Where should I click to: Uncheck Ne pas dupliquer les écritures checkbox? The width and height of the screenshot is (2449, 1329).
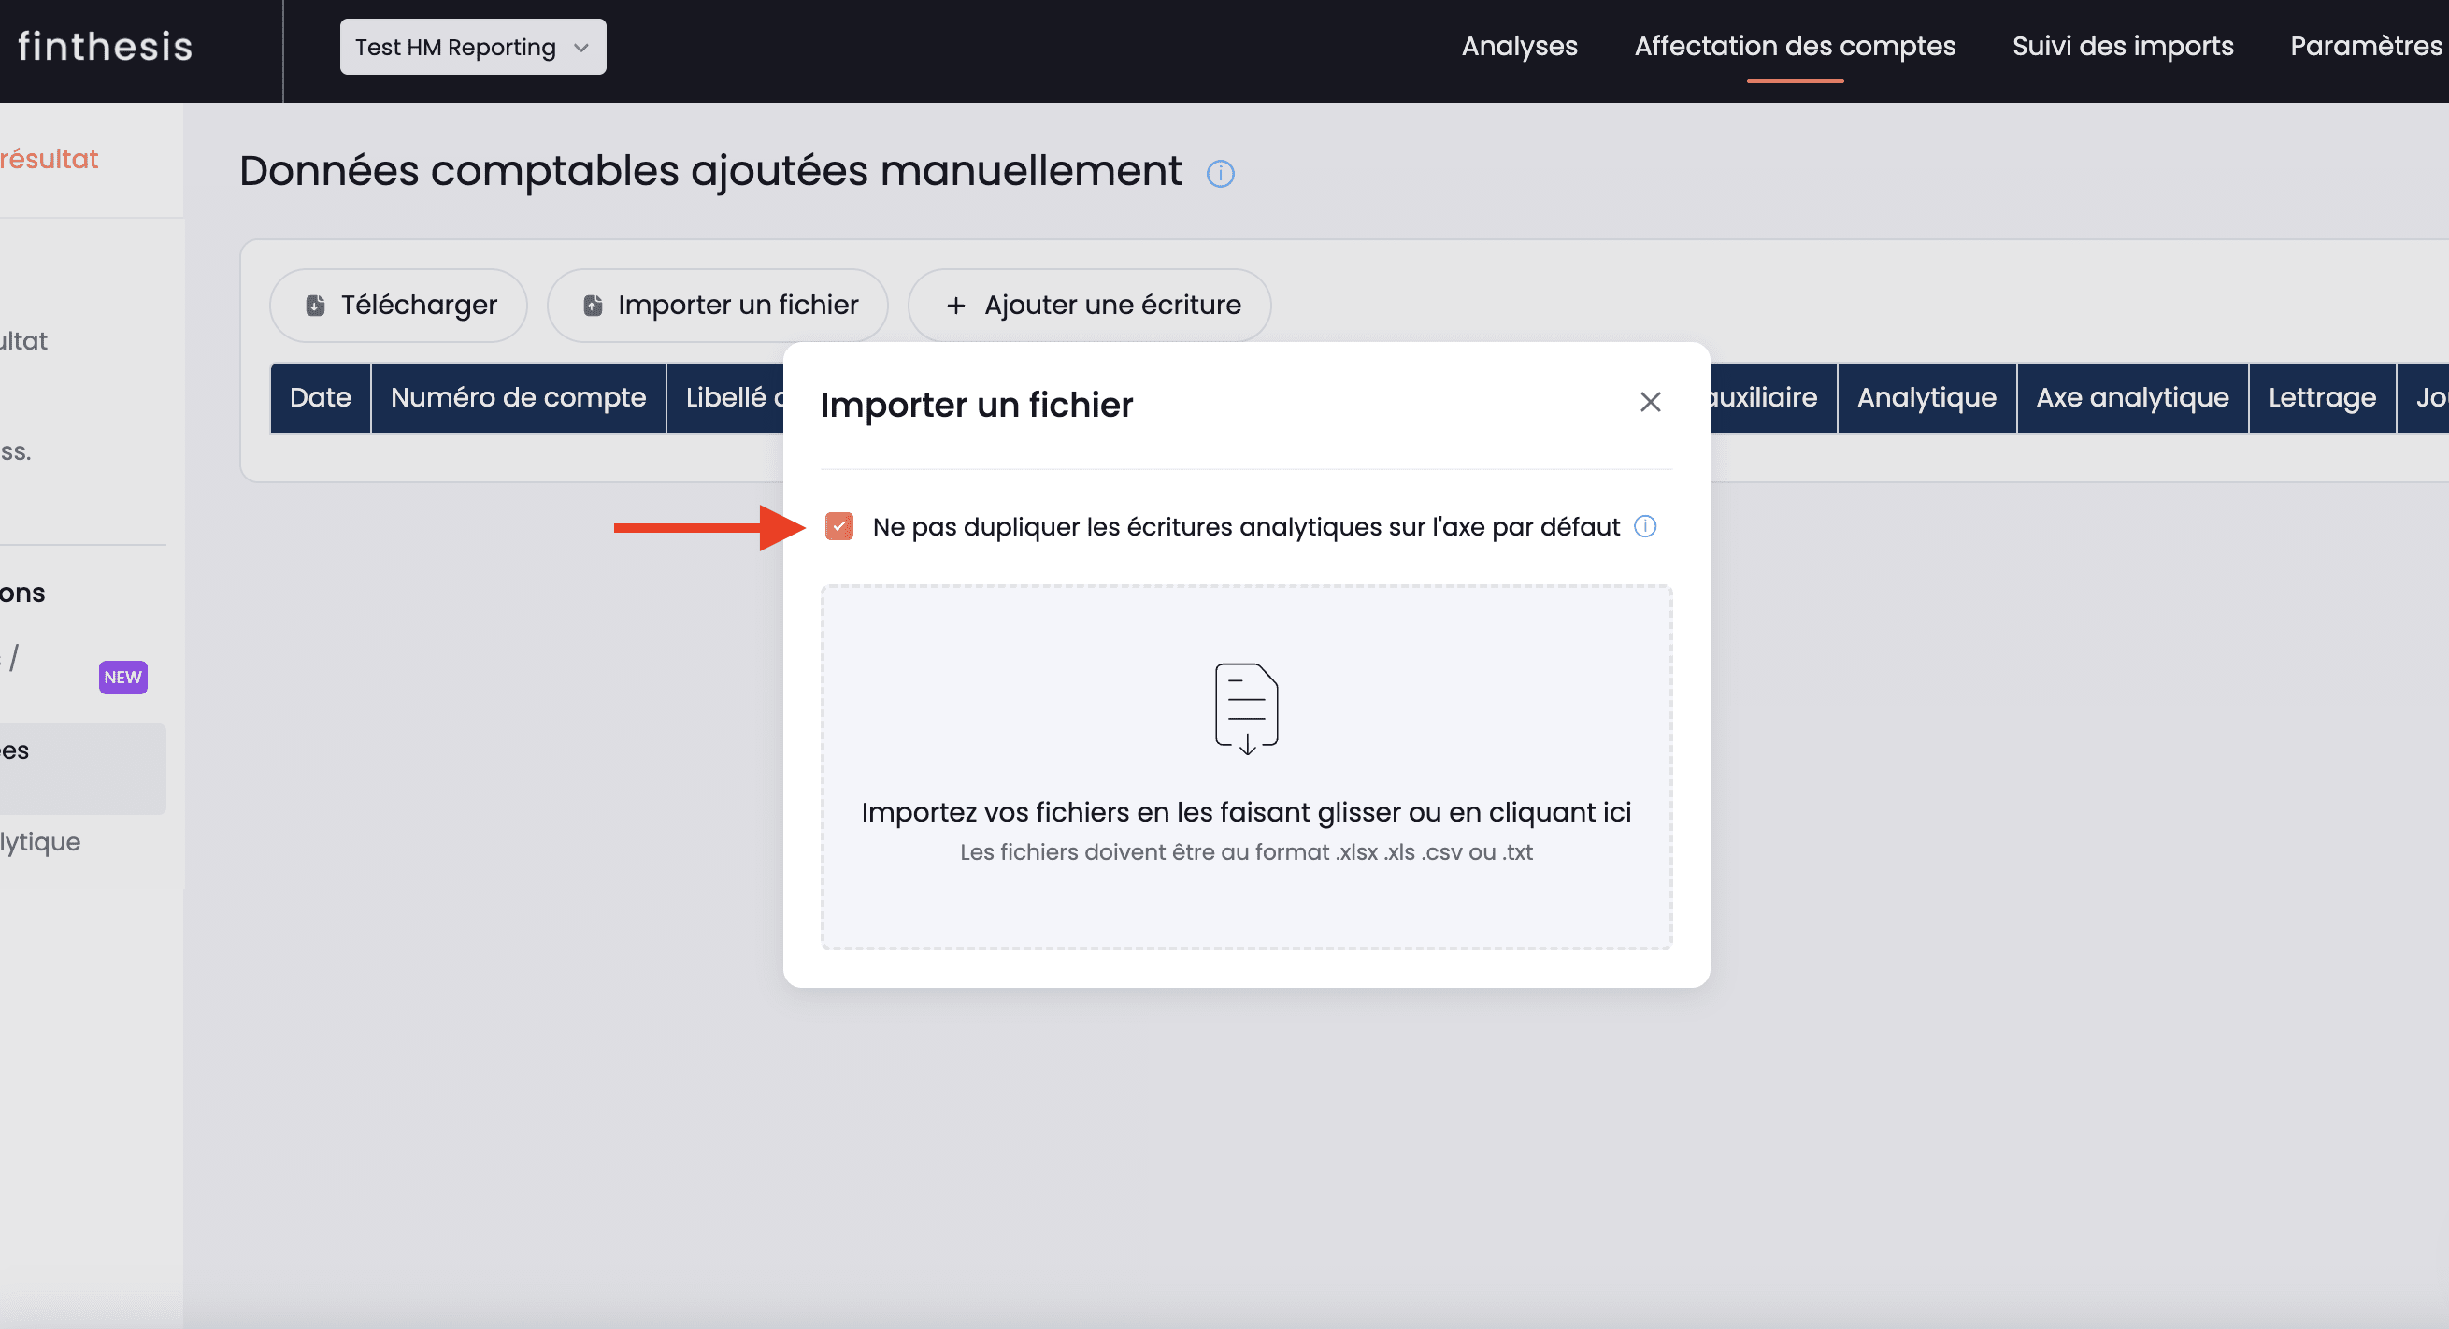[838, 527]
